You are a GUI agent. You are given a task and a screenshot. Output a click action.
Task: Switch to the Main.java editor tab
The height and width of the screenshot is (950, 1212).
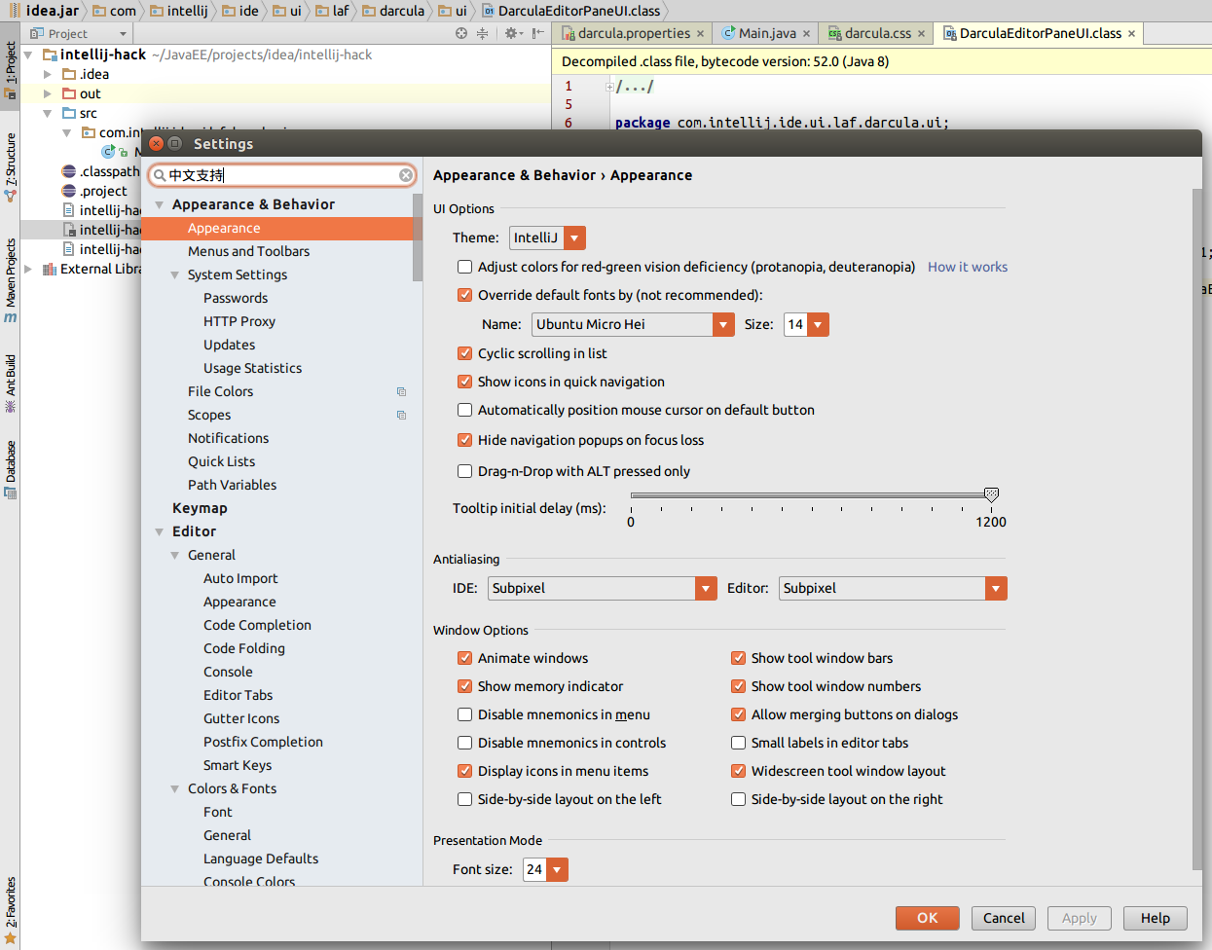click(766, 33)
